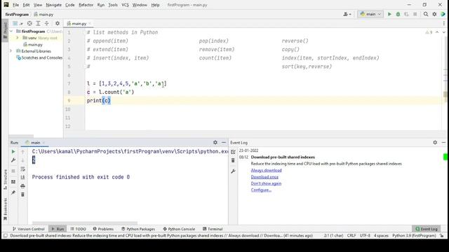Click Expand All in Project panel toolbar
This screenshot has height=252, width=449.
pyautogui.click(x=38, y=23)
